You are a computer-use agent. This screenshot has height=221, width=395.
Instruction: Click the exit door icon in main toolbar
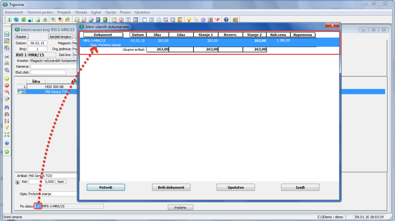(235, 20)
